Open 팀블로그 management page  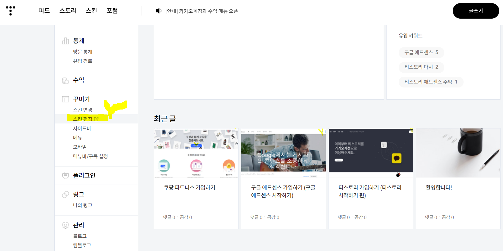(82, 245)
